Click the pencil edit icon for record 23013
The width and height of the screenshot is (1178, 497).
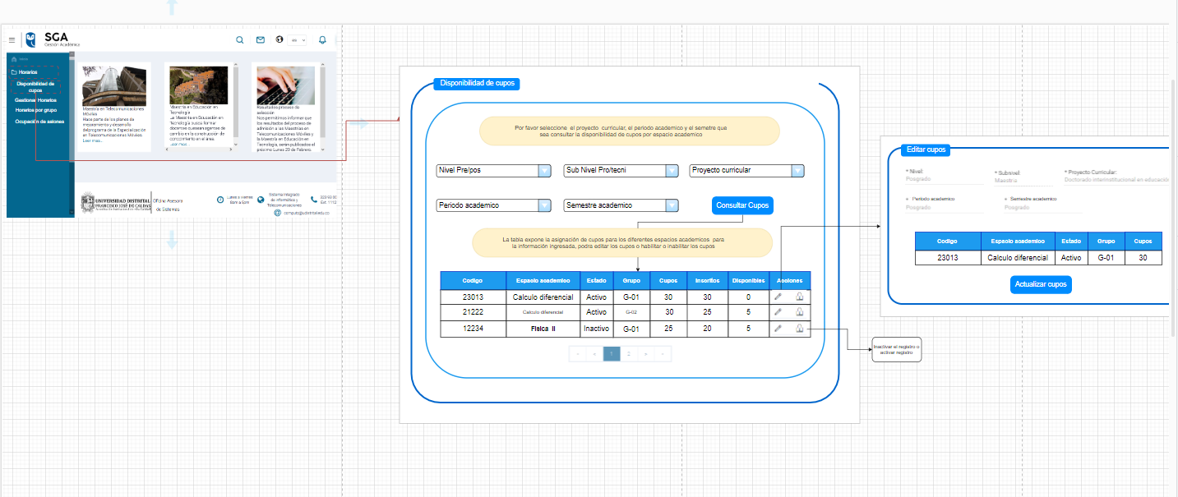point(778,297)
